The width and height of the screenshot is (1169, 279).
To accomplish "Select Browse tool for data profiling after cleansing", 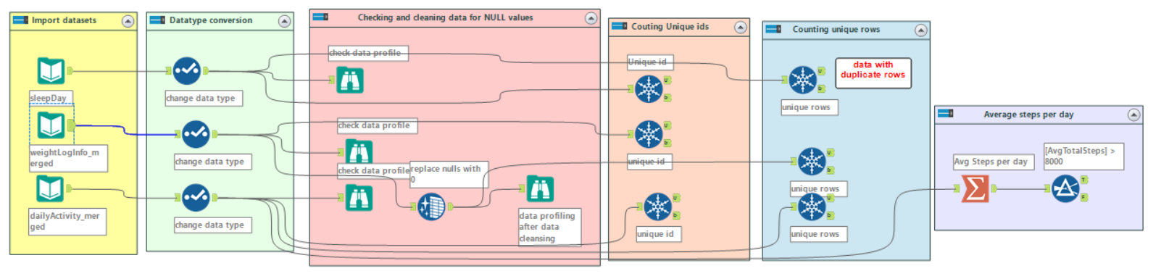I will pyautogui.click(x=540, y=189).
